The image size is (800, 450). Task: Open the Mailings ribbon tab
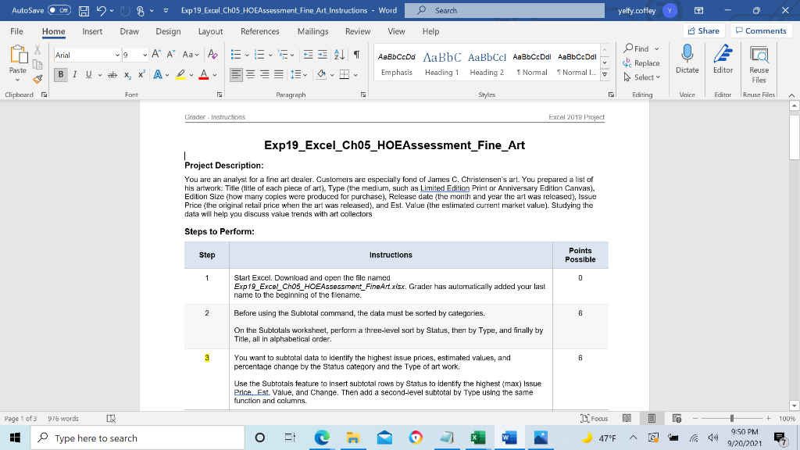[312, 32]
